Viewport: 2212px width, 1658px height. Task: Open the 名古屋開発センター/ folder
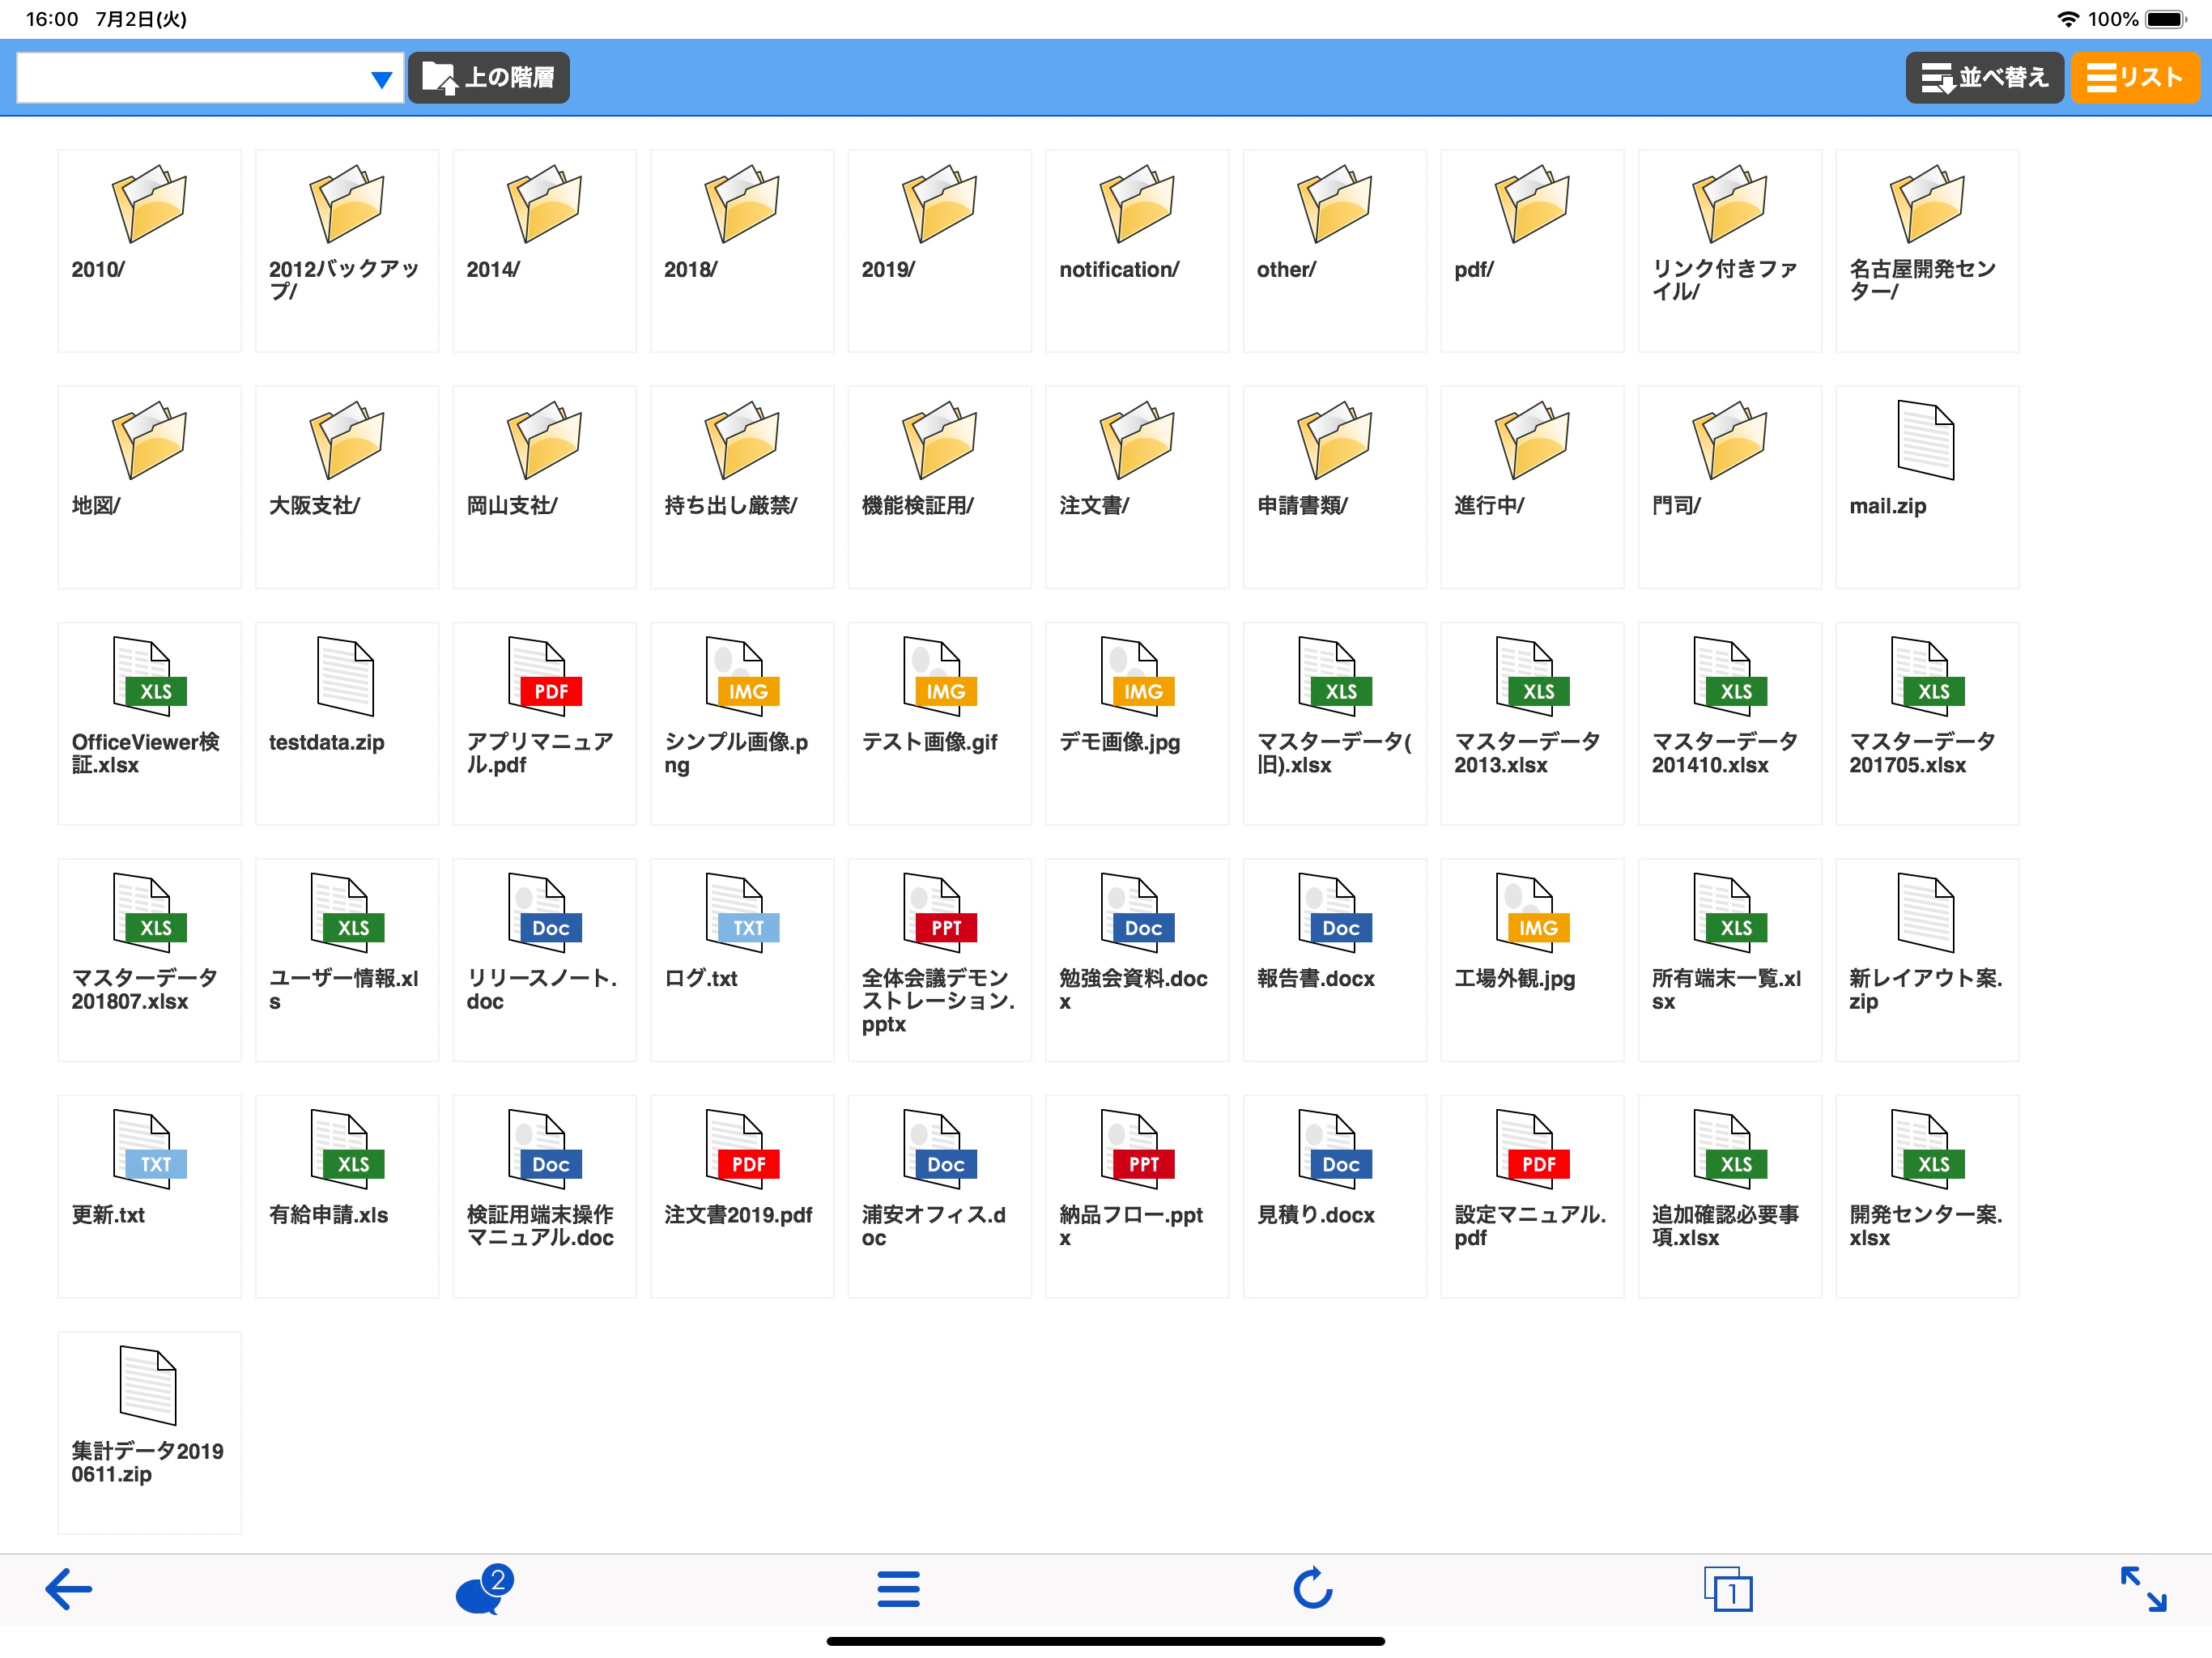pos(1927,251)
